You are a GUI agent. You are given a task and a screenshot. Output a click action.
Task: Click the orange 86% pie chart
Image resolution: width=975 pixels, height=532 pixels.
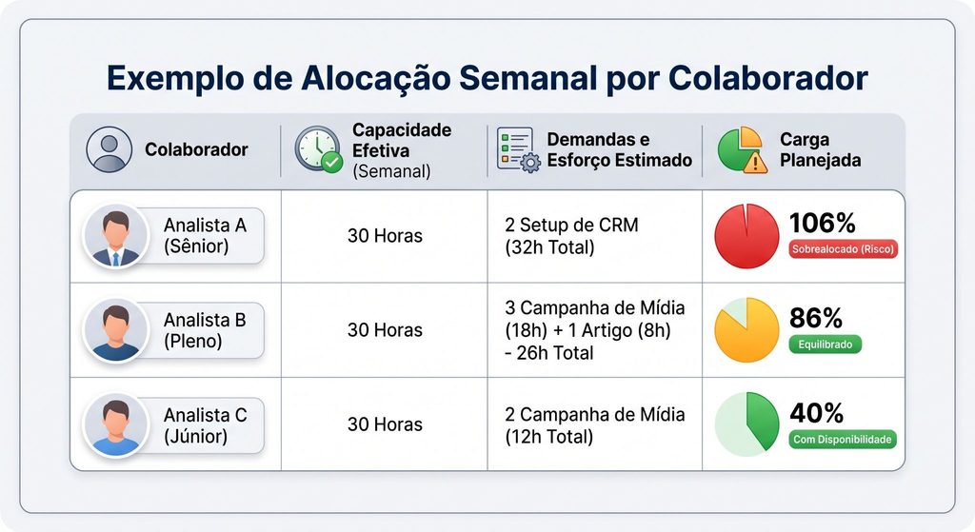[746, 330]
